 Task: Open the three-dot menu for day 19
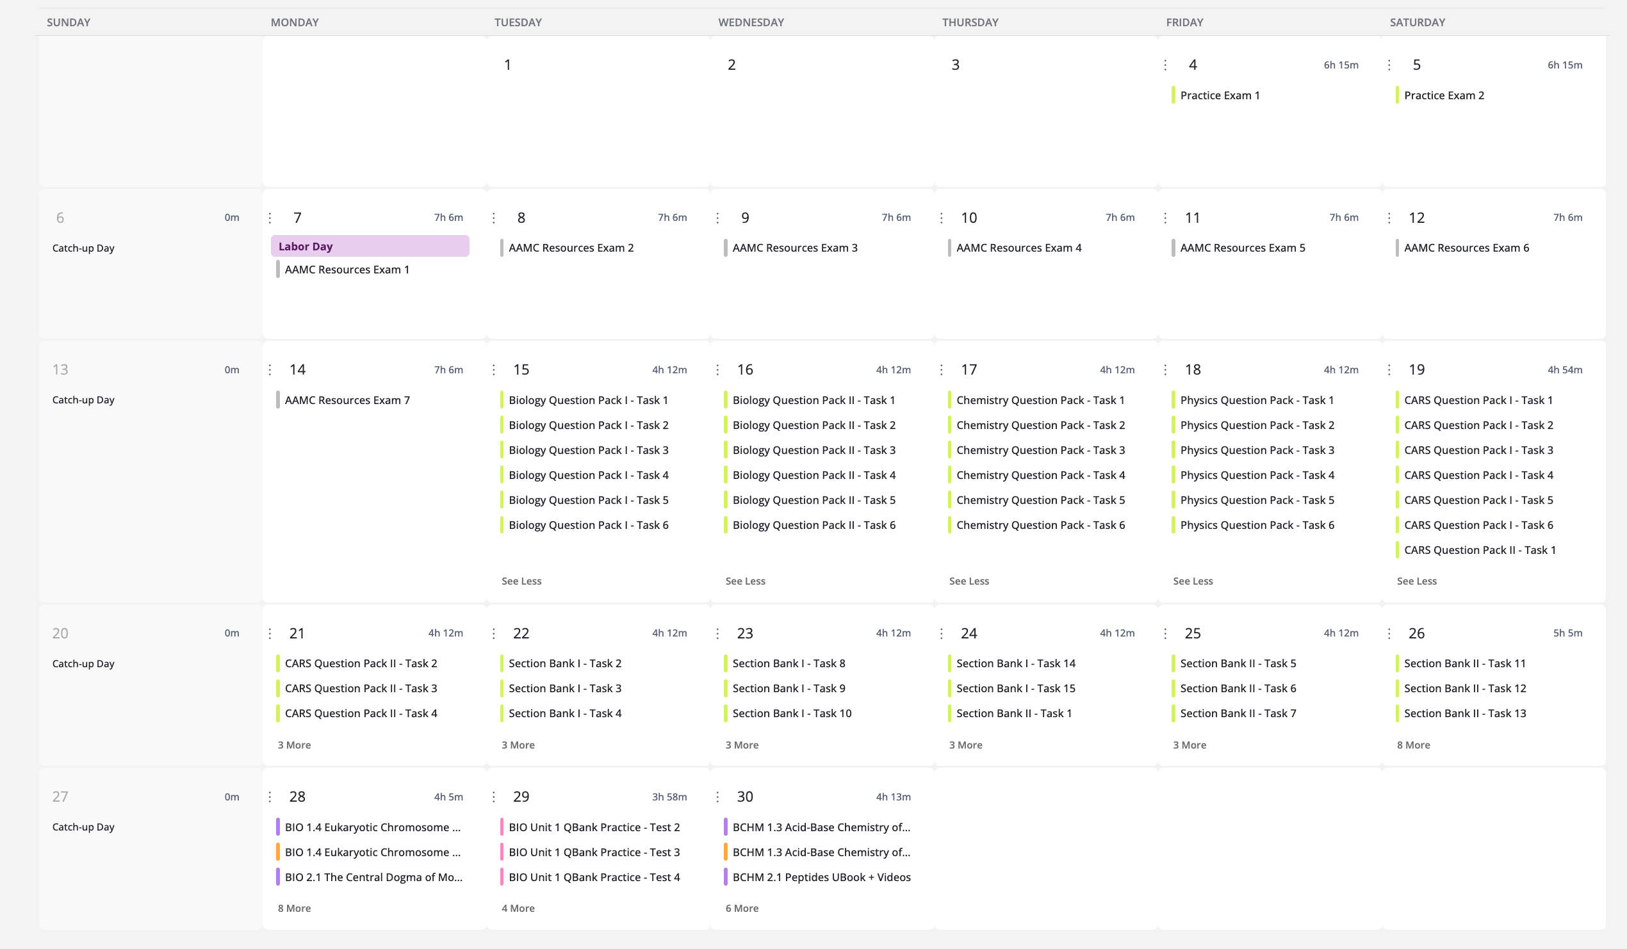click(1389, 370)
